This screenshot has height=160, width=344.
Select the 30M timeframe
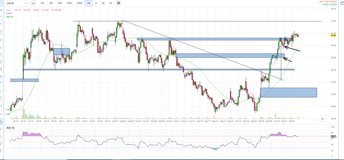[x=79, y=3]
